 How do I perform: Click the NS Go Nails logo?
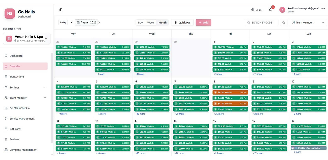tap(10, 14)
